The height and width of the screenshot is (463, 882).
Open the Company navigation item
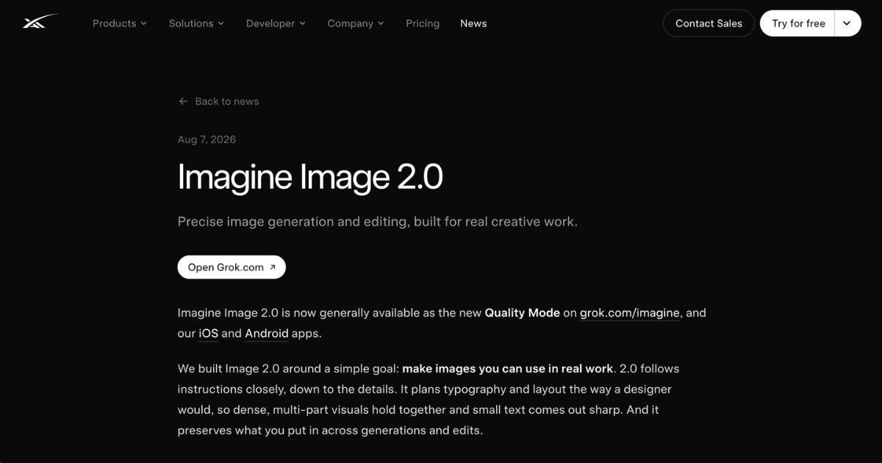click(x=356, y=24)
